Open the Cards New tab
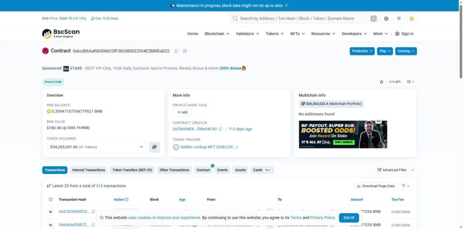 (262, 170)
